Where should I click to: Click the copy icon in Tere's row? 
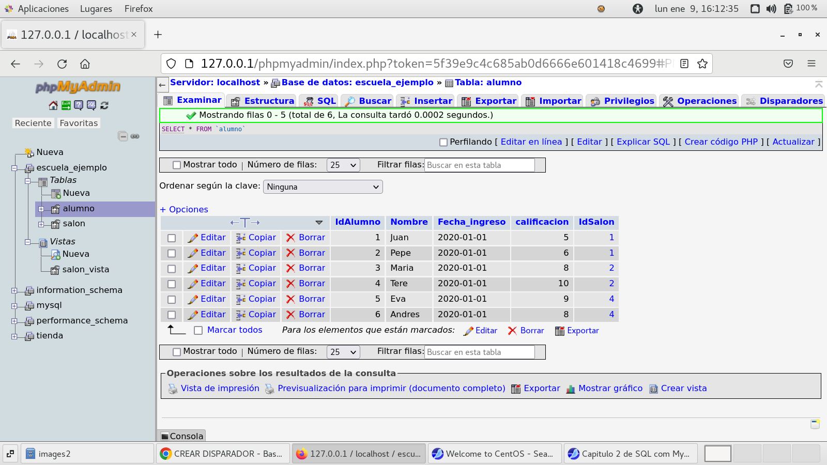pos(241,284)
